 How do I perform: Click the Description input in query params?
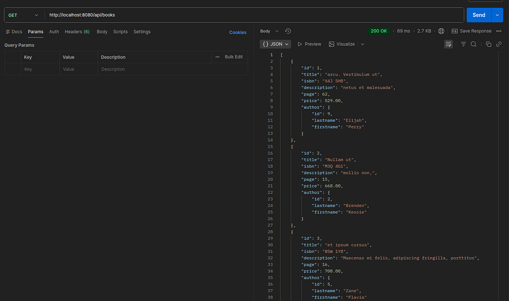click(x=173, y=69)
